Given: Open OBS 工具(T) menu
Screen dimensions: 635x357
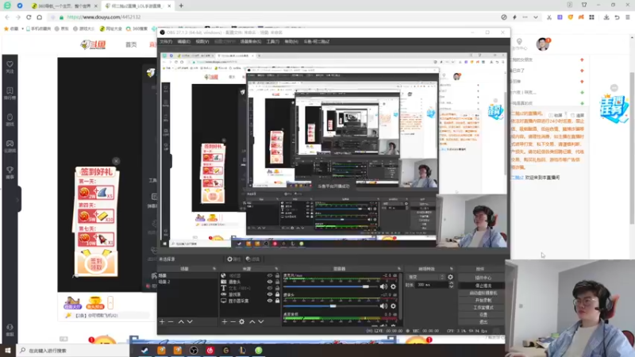Looking at the screenshot, I should (x=272, y=42).
